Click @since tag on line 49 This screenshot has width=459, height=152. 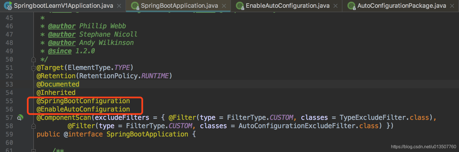coord(60,51)
